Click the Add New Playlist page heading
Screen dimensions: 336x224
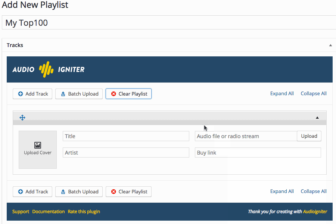click(35, 5)
